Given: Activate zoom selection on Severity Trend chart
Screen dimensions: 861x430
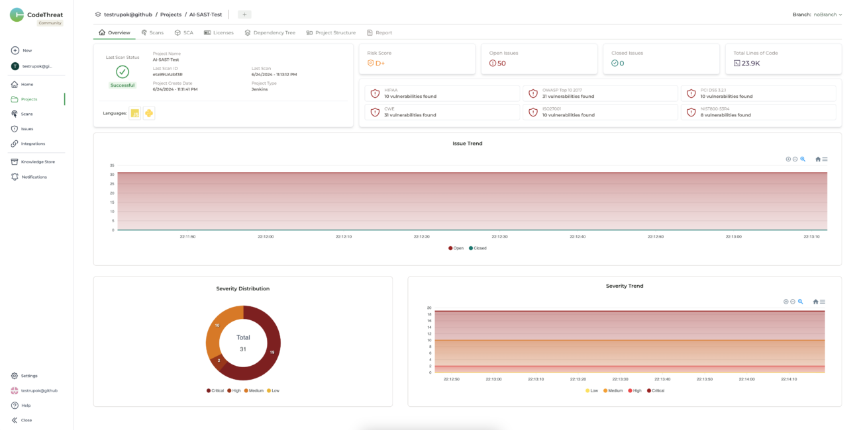Looking at the screenshot, I should [x=800, y=302].
